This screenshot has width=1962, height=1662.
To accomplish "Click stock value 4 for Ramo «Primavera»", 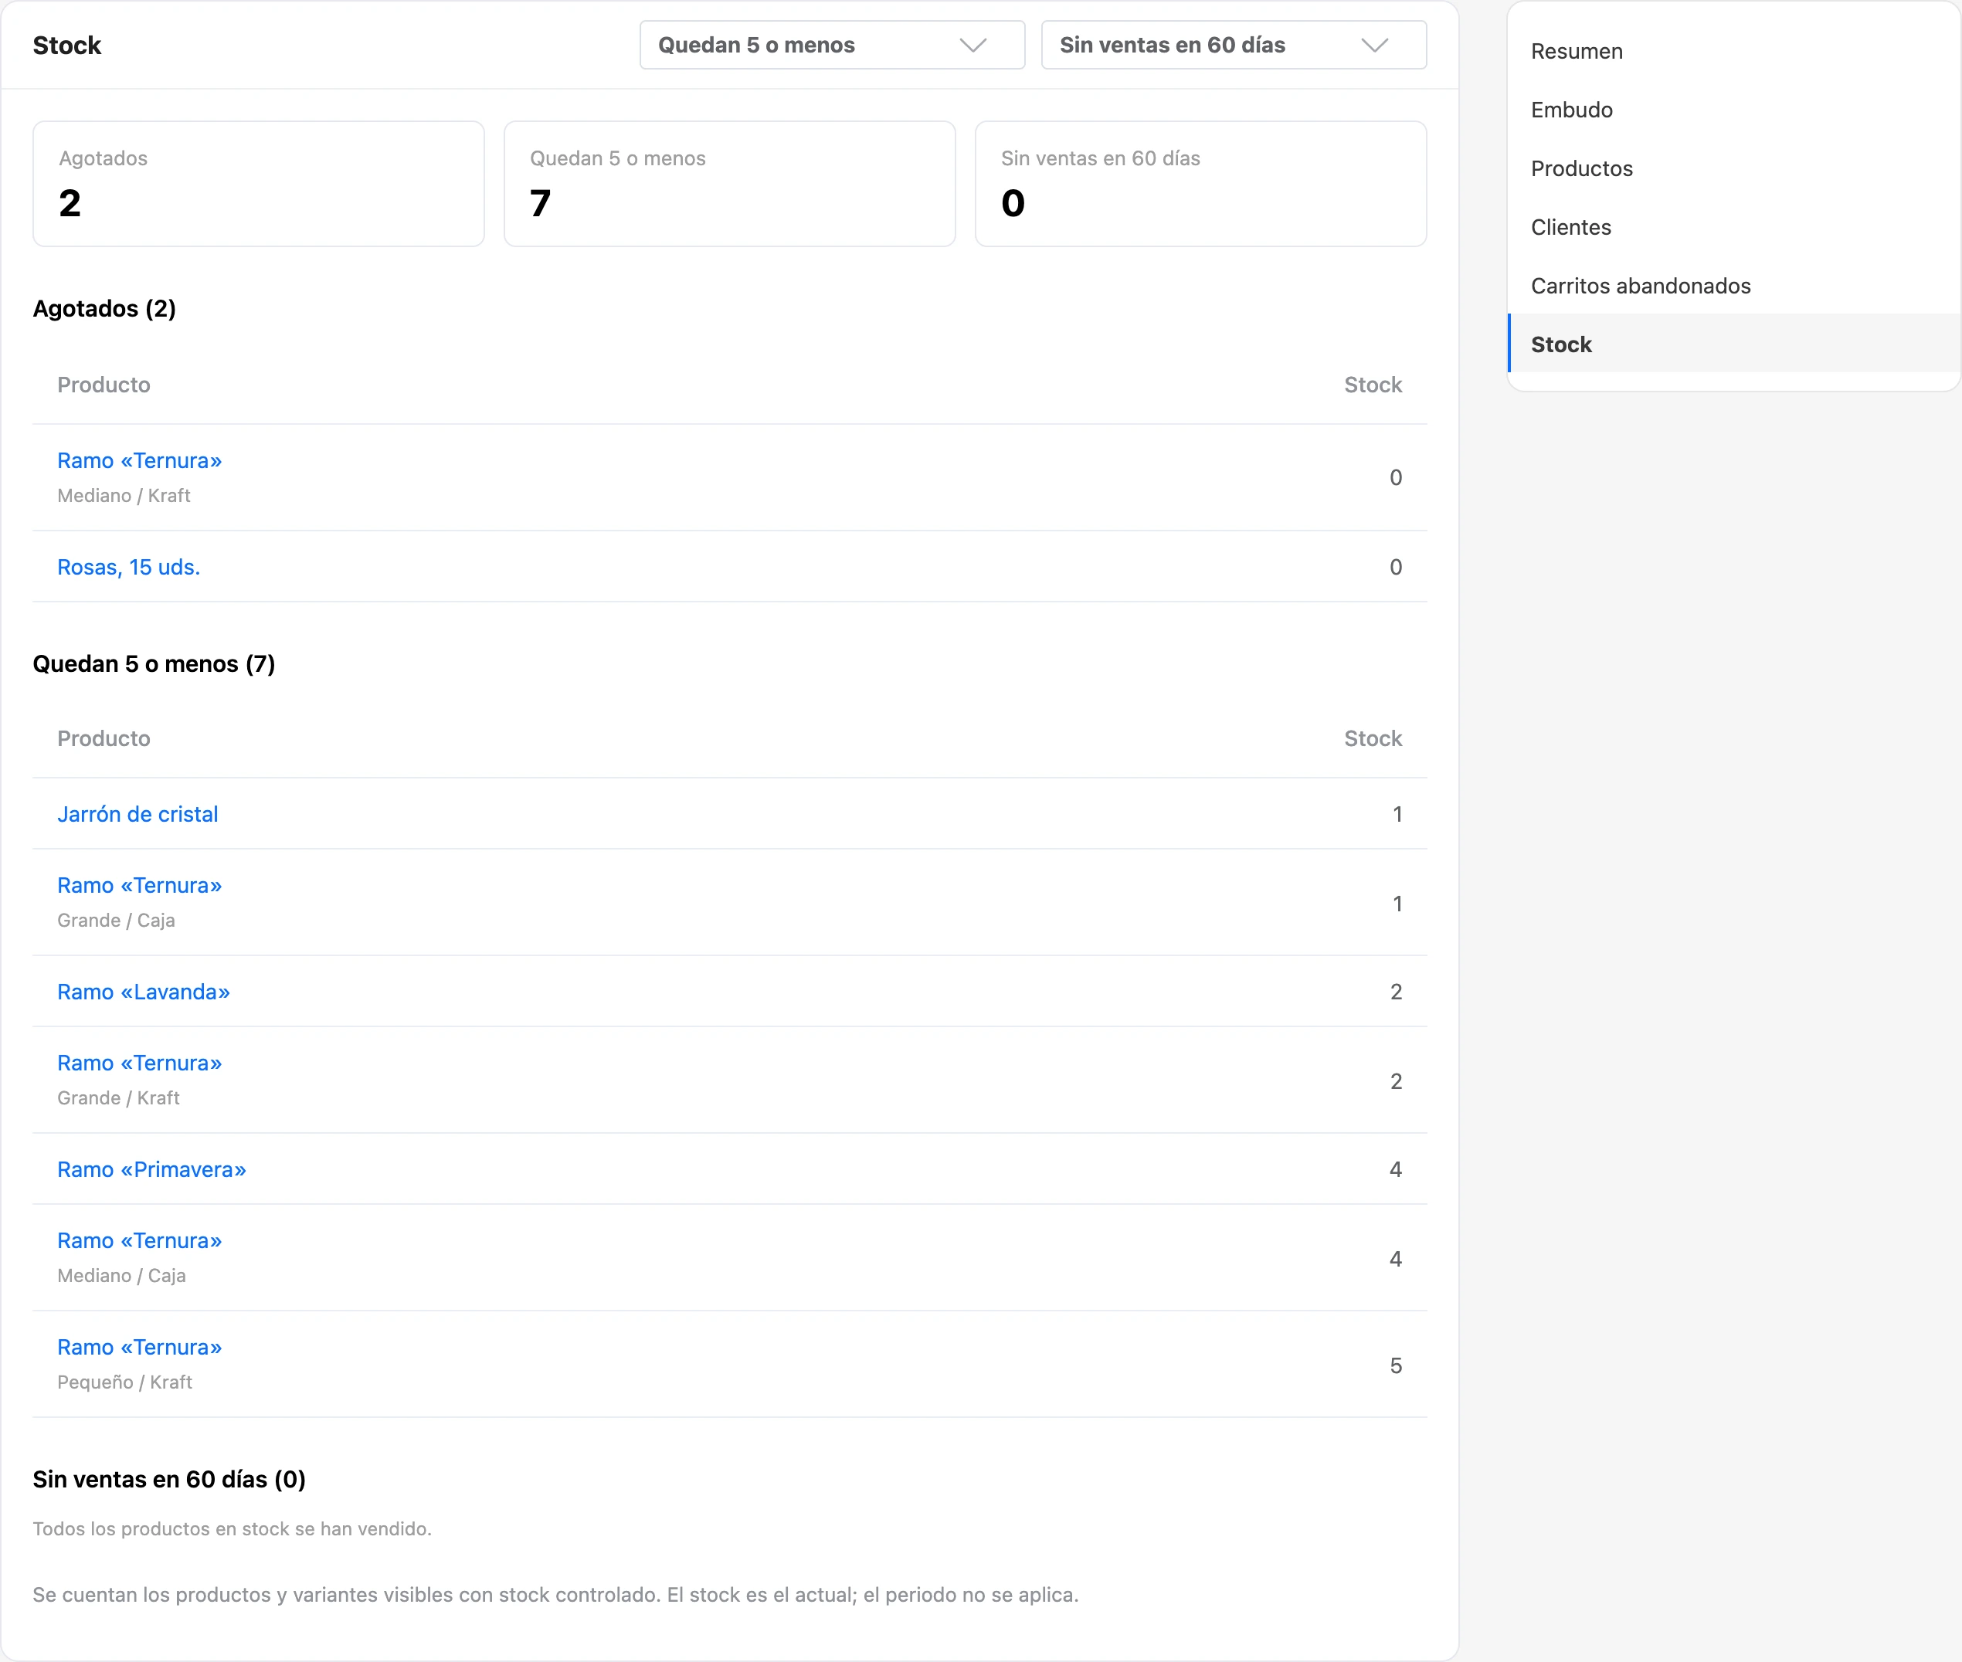I will tap(1396, 1169).
